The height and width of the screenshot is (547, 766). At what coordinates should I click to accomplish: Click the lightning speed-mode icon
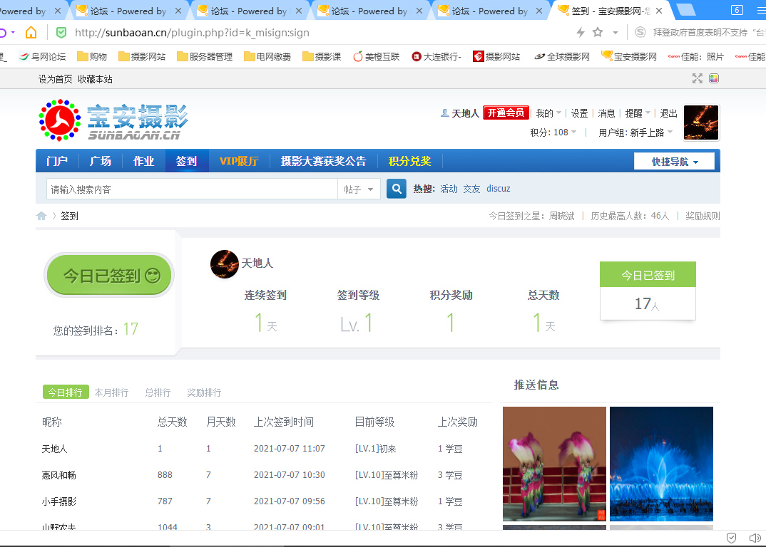point(581,32)
